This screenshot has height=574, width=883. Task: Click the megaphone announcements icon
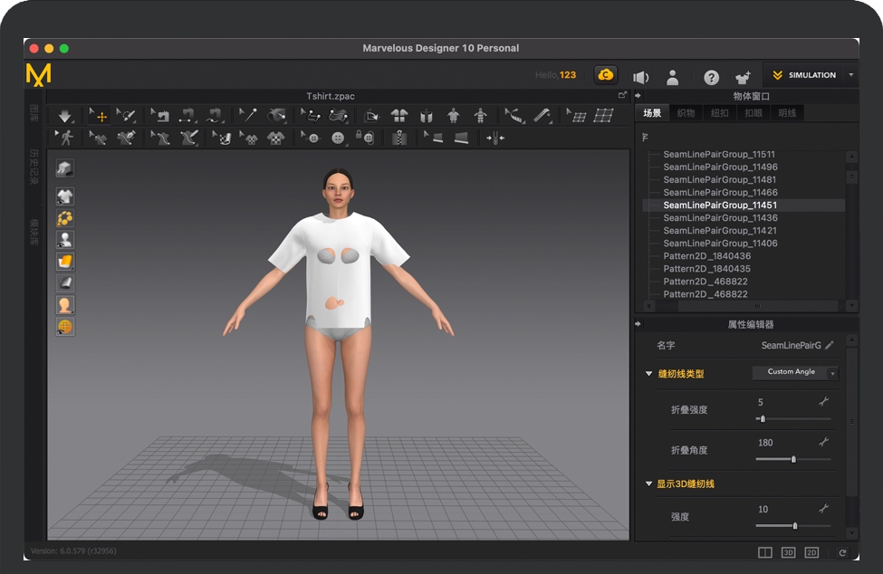[640, 77]
